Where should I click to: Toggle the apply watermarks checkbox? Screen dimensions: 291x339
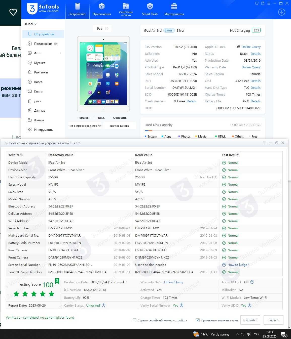click(198, 320)
